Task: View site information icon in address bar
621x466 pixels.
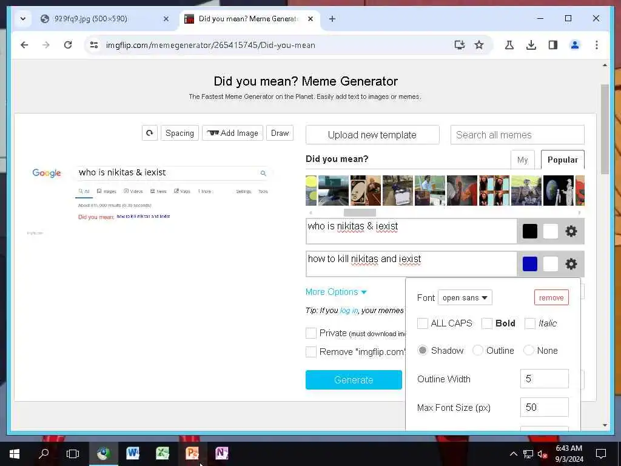Action: pos(94,45)
